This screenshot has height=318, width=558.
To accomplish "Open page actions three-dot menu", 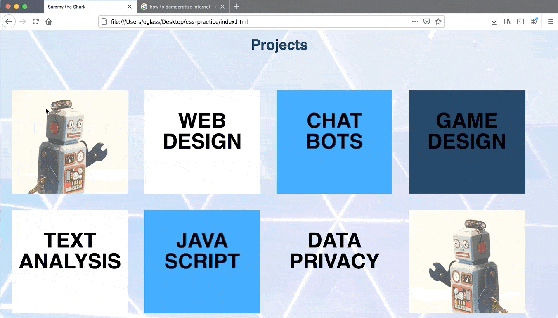I will [x=415, y=21].
